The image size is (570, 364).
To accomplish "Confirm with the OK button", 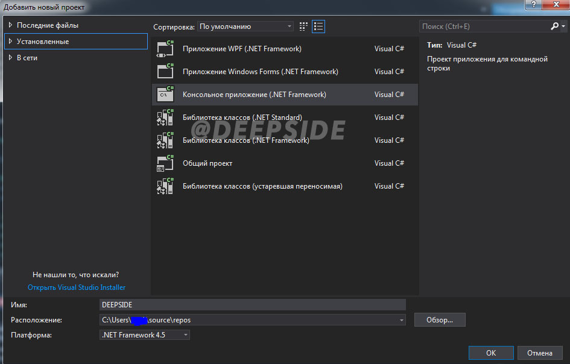I will pos(491,353).
